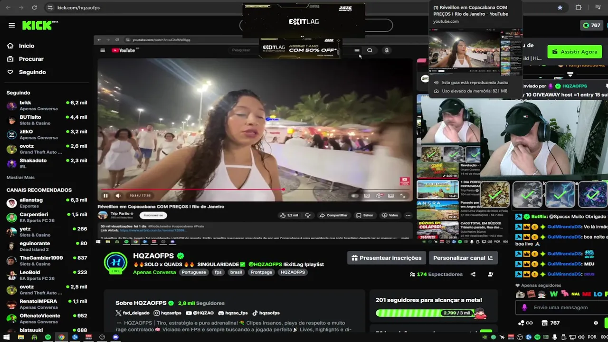Expand followed list with Mostrar Mais
Viewport: 608px width, 342px height.
click(20, 177)
